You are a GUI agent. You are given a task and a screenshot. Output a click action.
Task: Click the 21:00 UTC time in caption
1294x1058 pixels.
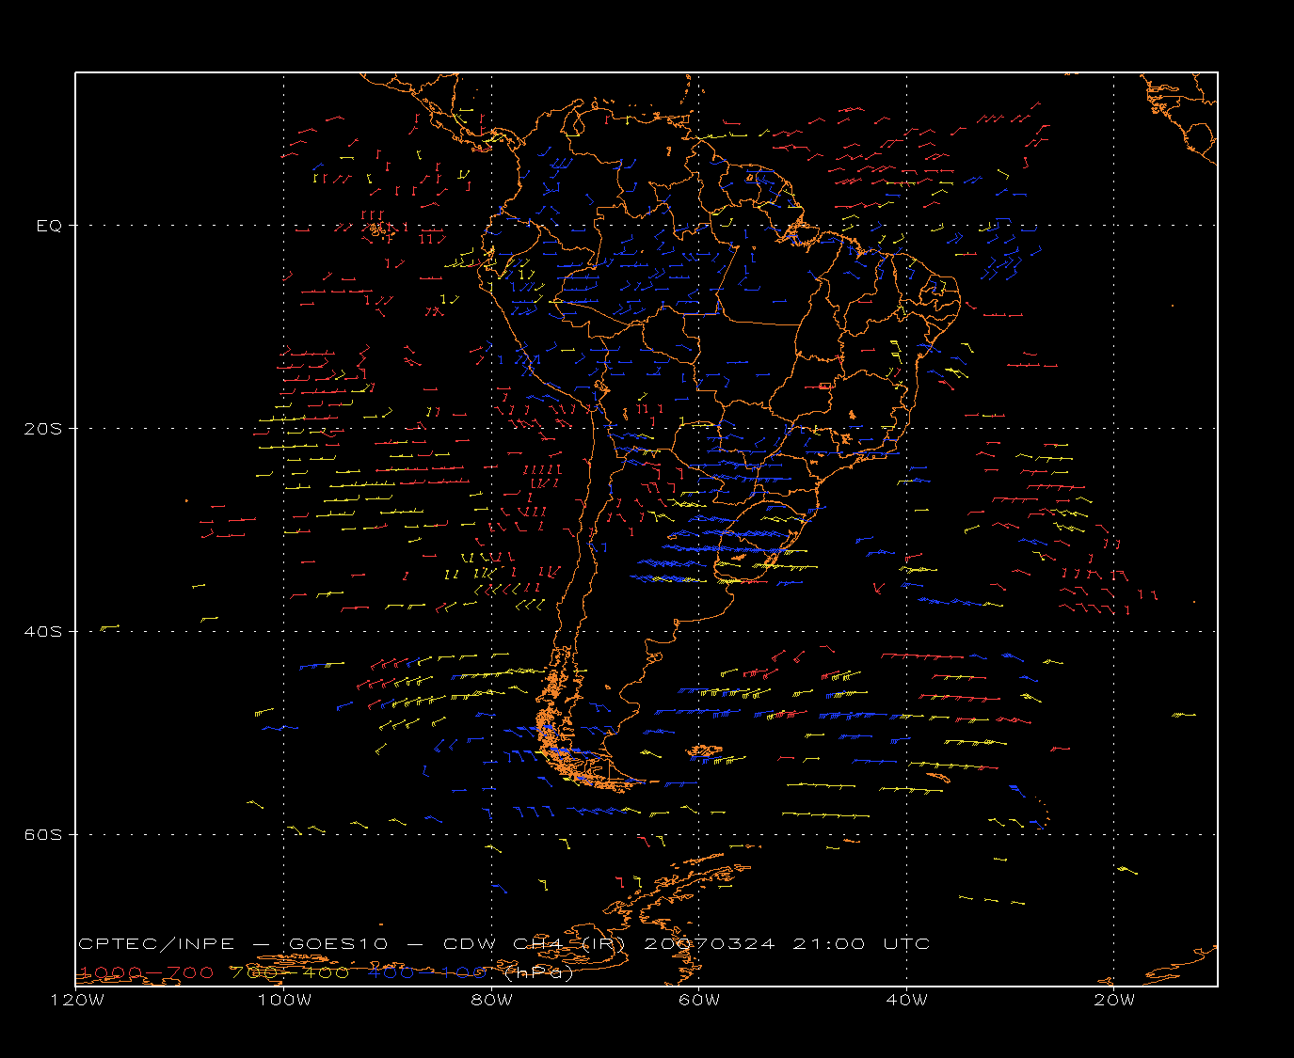click(861, 943)
